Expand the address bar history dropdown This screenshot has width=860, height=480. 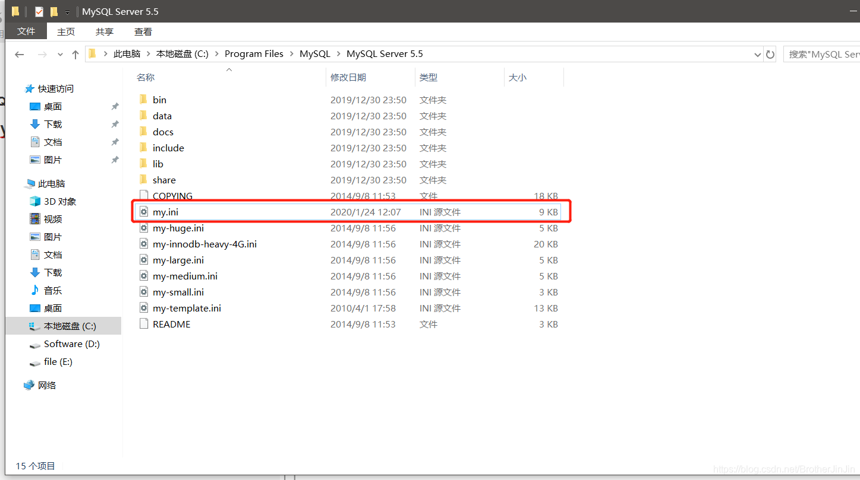tap(757, 55)
